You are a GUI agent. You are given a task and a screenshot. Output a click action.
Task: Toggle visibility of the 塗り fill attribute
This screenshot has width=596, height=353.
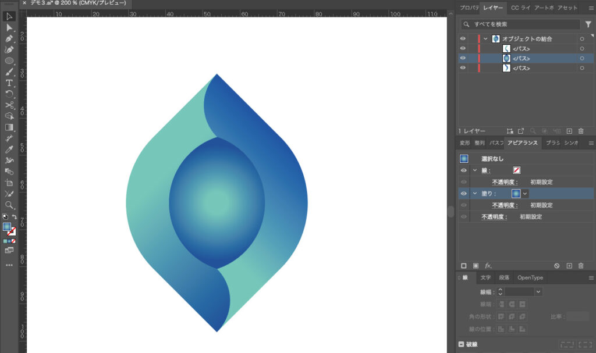[463, 194]
